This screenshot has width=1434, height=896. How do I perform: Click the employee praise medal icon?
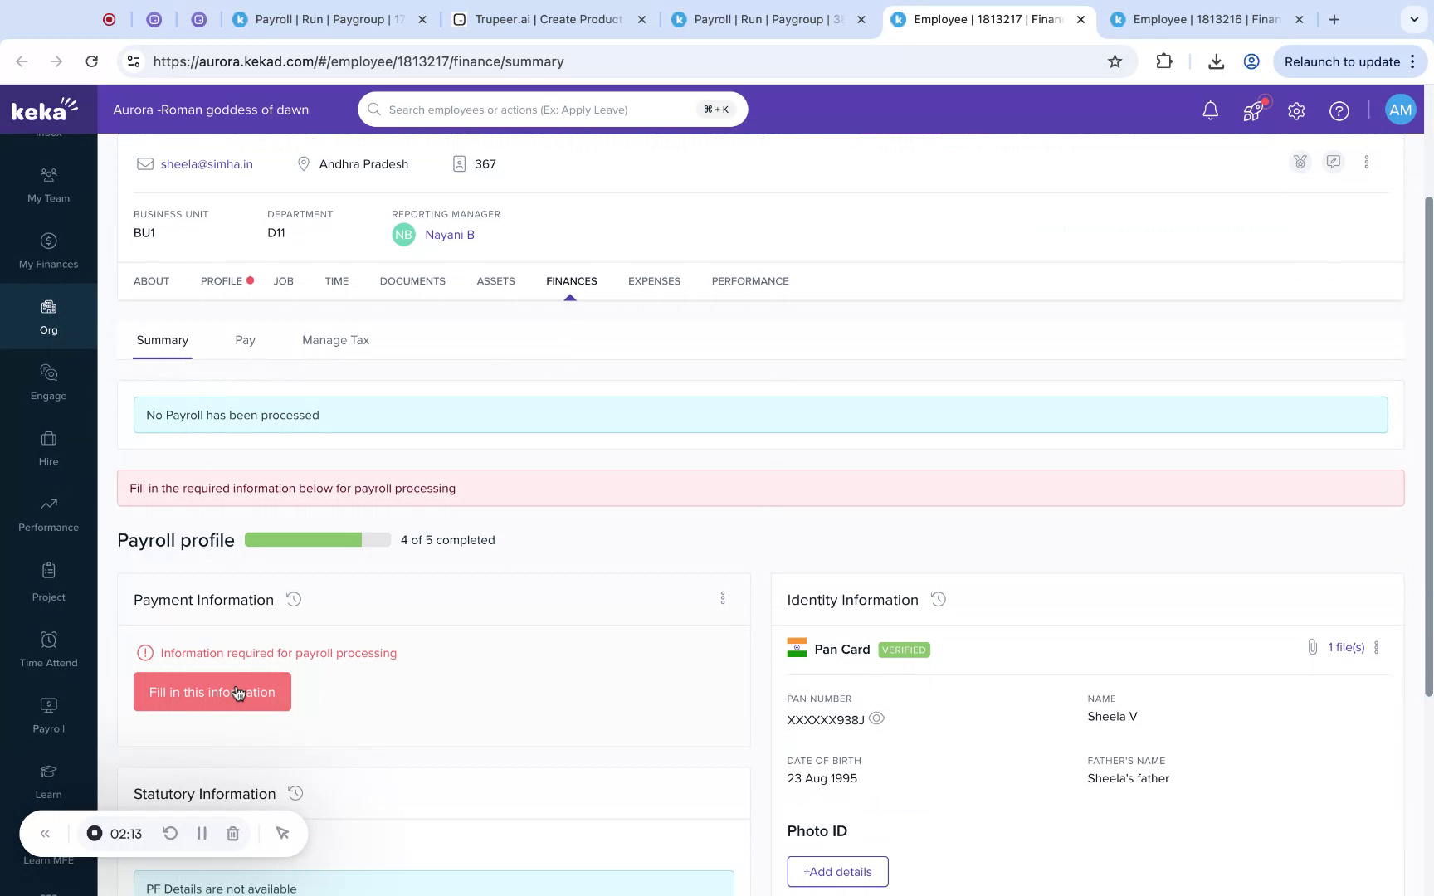pyautogui.click(x=1300, y=162)
